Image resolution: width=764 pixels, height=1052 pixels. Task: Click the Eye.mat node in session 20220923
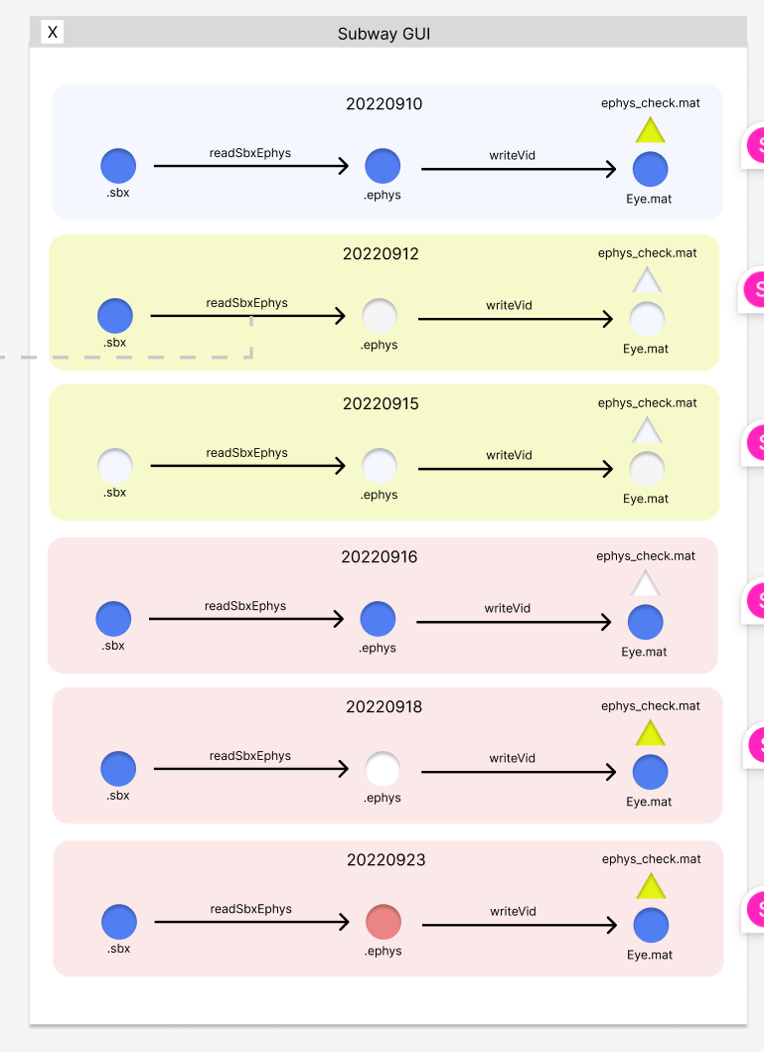(x=651, y=927)
